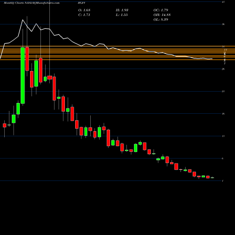Click the tallest green candlestick body
235x235 pixels.
point(23,76)
